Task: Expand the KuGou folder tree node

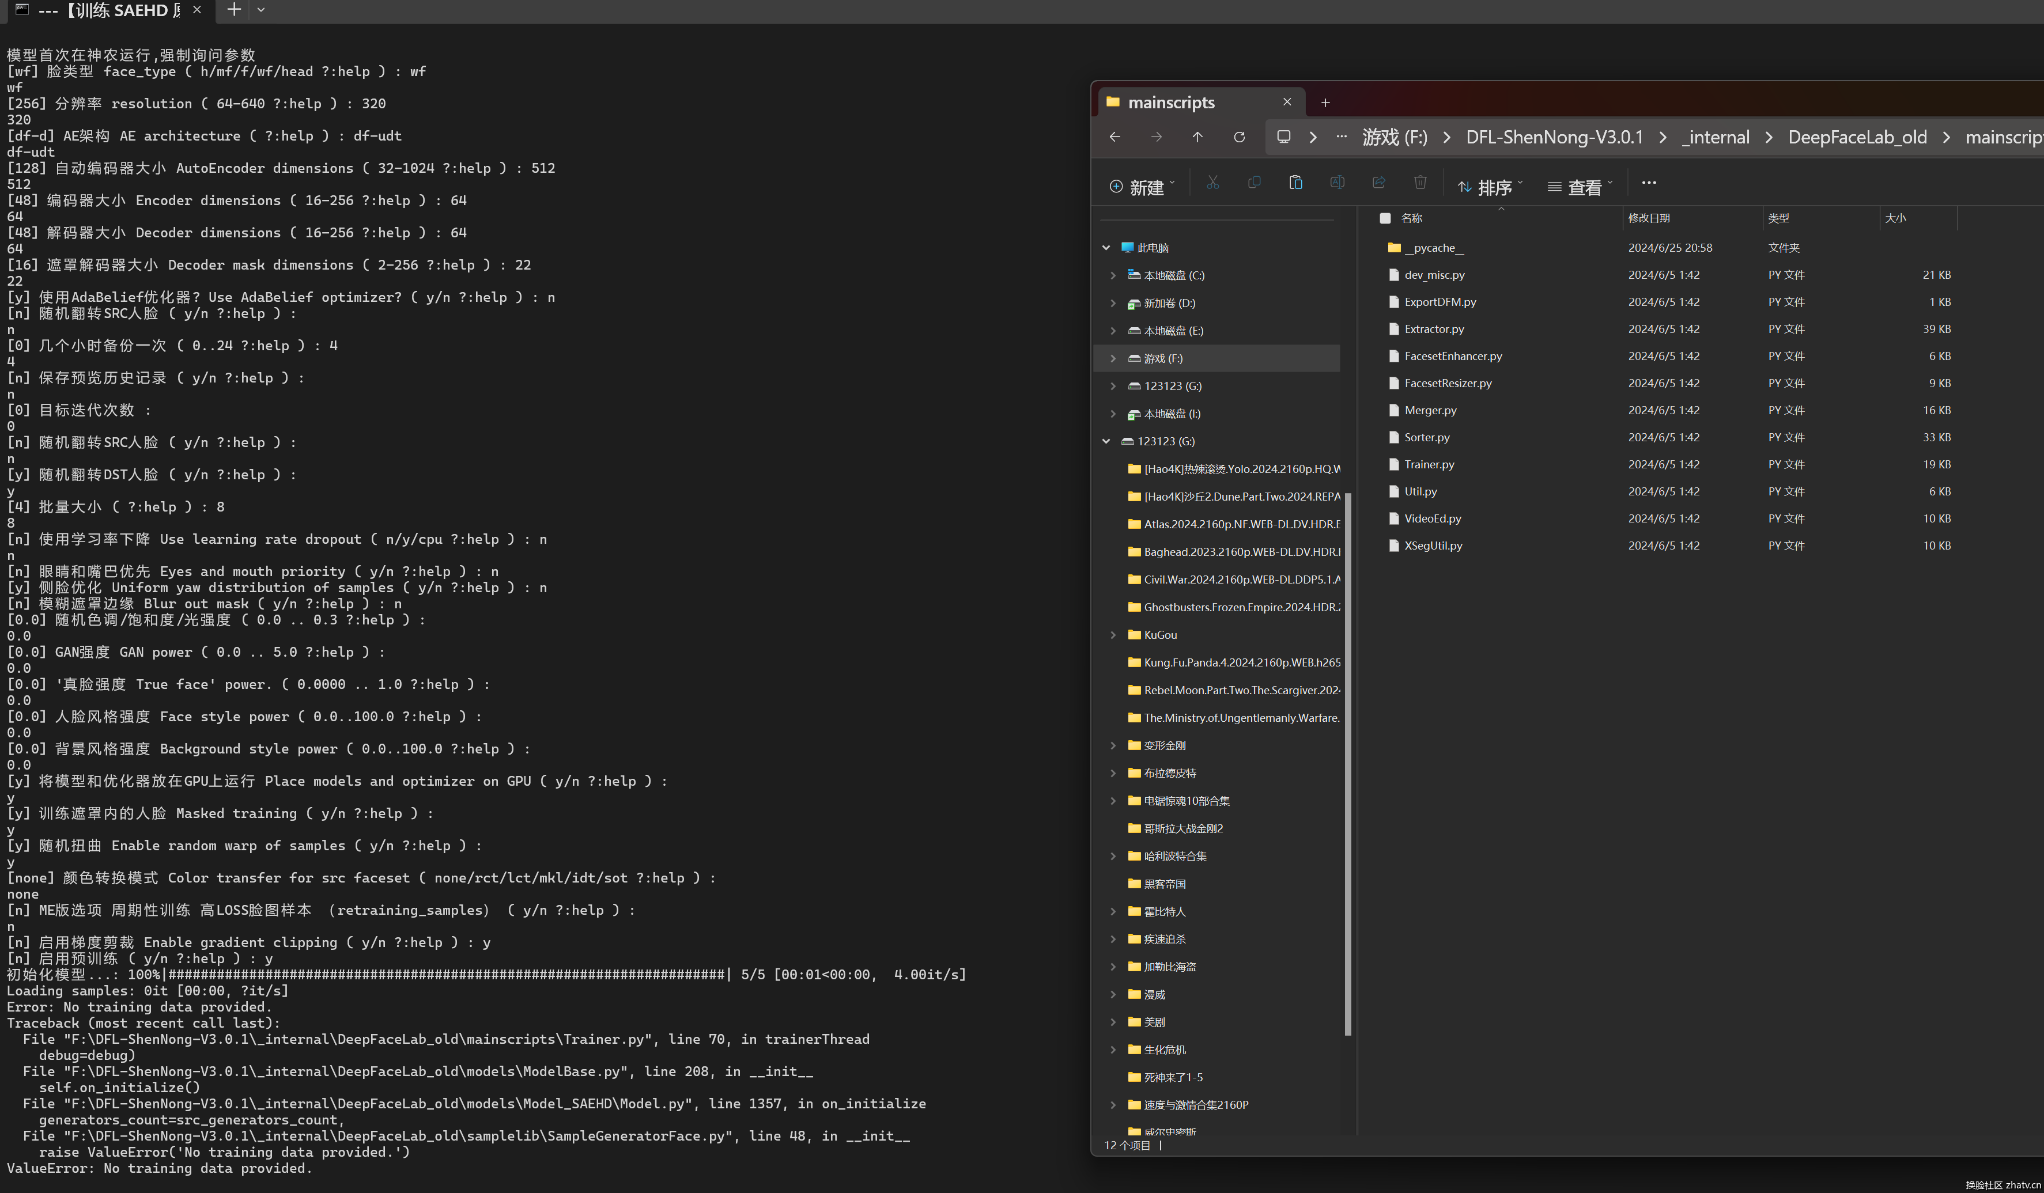Action: pos(1113,635)
